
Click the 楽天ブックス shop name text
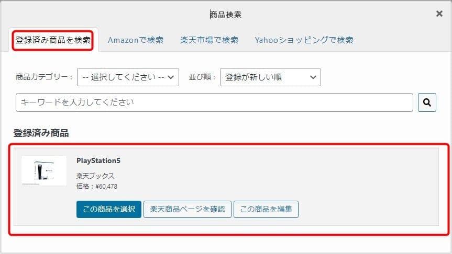pos(95,176)
